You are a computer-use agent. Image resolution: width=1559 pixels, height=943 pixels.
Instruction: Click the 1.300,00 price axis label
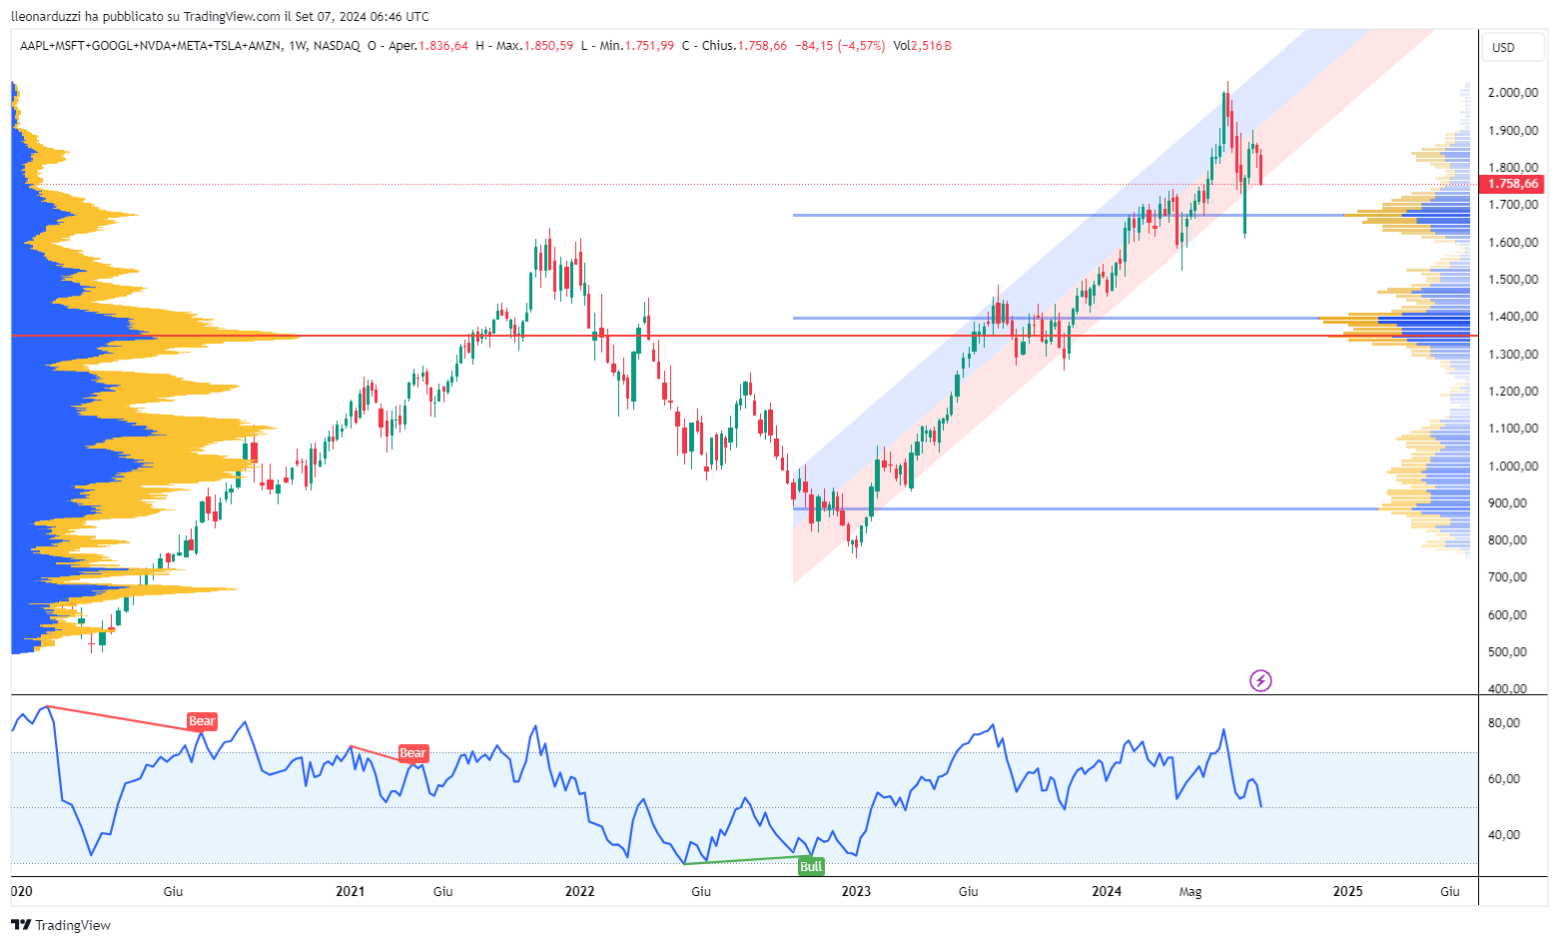1512,355
